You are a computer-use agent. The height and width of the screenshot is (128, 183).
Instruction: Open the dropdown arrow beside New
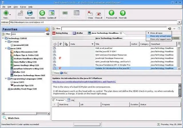(x=10, y=14)
